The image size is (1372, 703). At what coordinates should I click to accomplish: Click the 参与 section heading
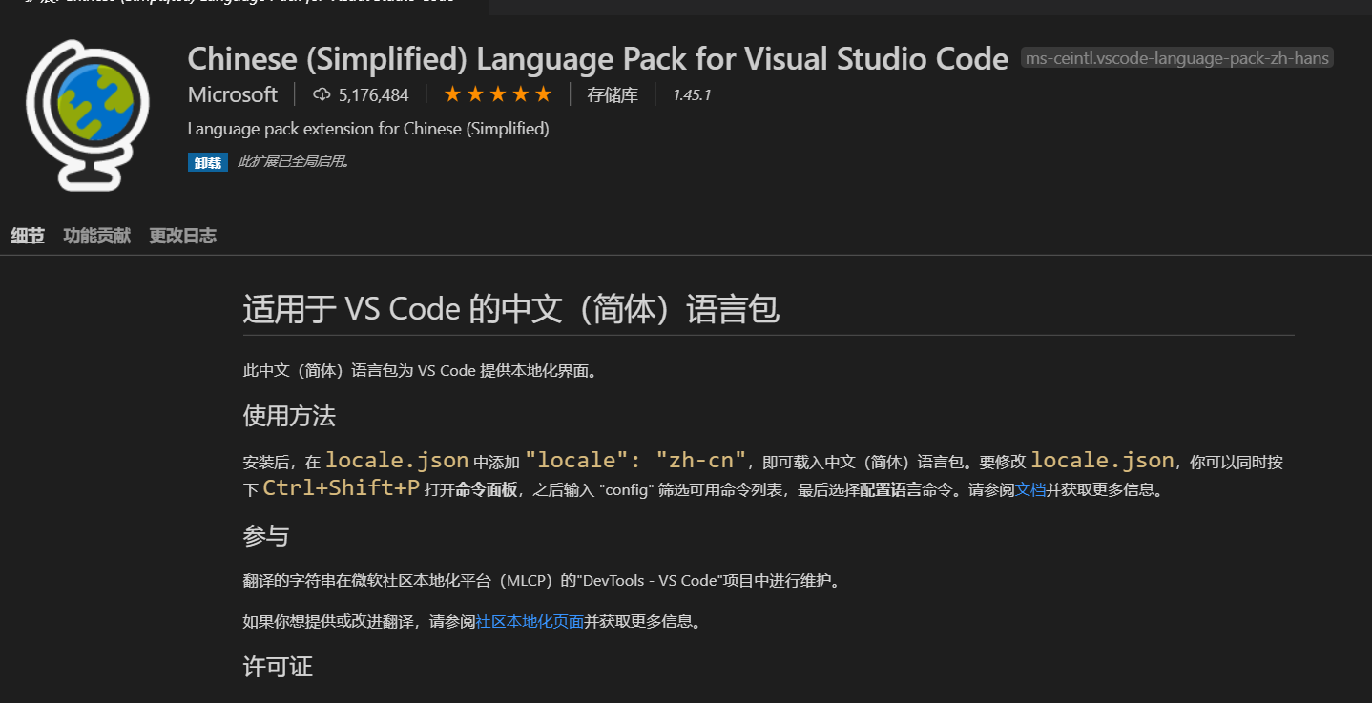point(266,536)
